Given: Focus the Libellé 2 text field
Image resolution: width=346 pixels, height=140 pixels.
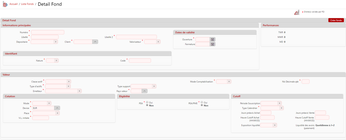Looking at the screenshot, I should point(136,37).
